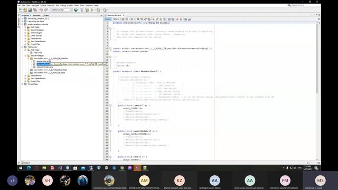The width and height of the screenshot is (338, 190).
Task: Click the New Project toolbar icon
Action: [x=25, y=10]
